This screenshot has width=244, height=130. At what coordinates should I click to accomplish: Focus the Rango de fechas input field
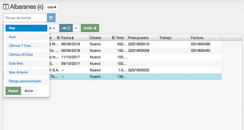(25, 18)
